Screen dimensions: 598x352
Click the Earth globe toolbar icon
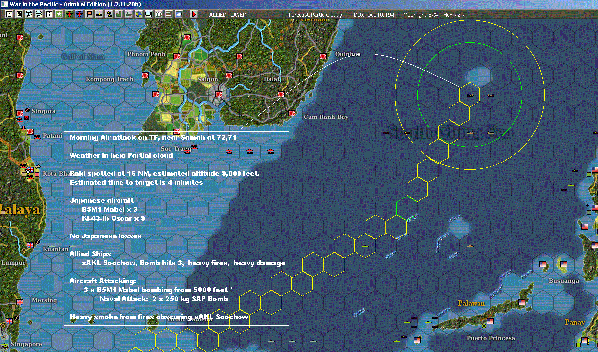[x=138, y=14]
